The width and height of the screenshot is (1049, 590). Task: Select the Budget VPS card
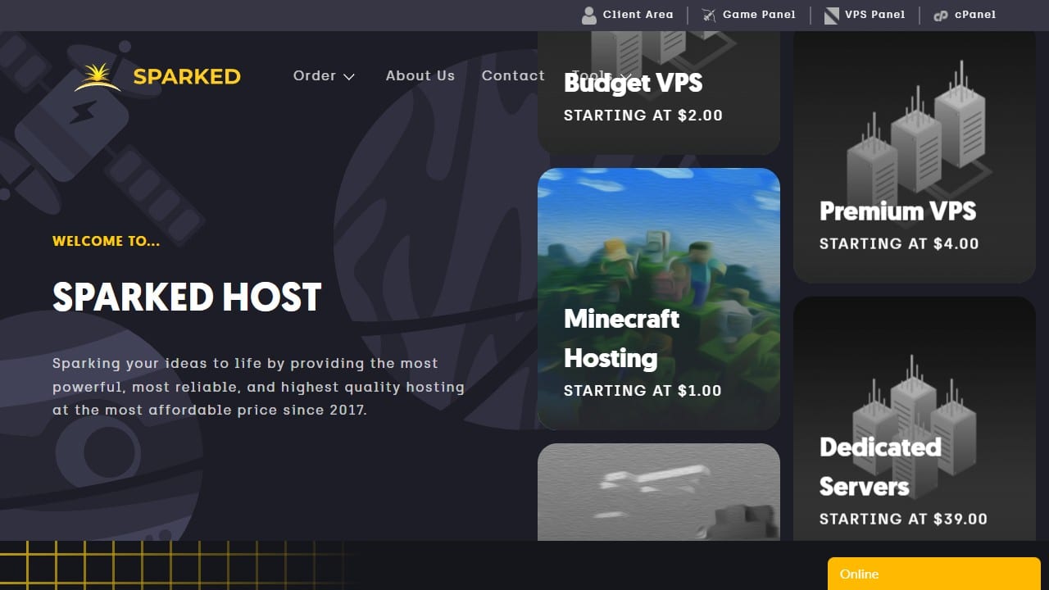tap(659, 93)
